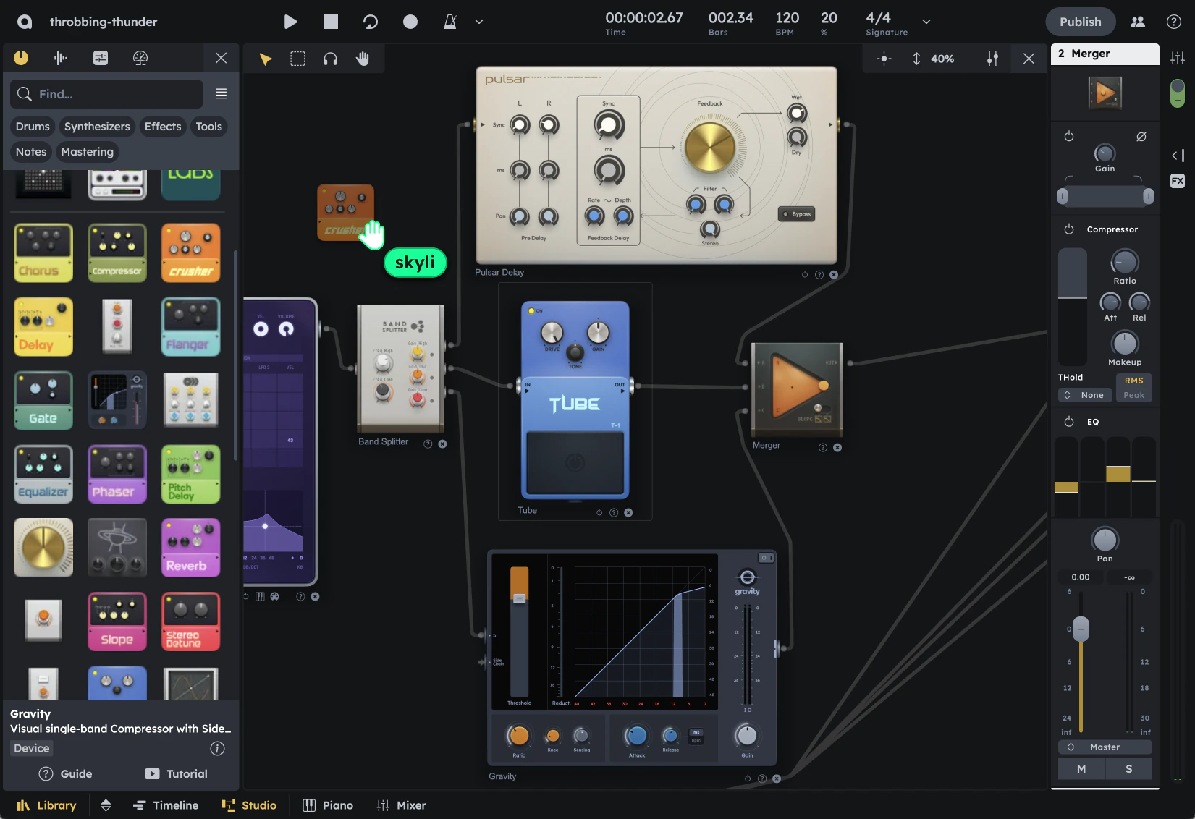Click the record button in the transport bar
The height and width of the screenshot is (819, 1195).
410,22
